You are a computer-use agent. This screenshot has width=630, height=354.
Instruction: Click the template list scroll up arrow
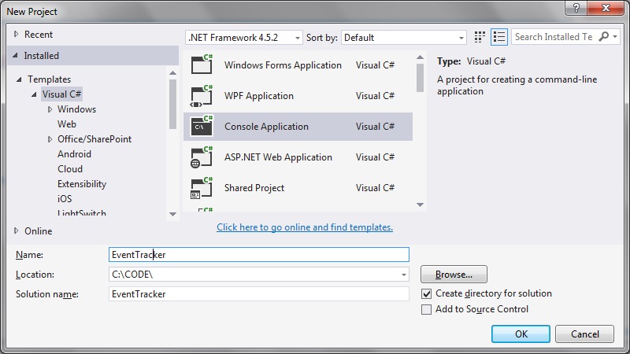(420, 57)
